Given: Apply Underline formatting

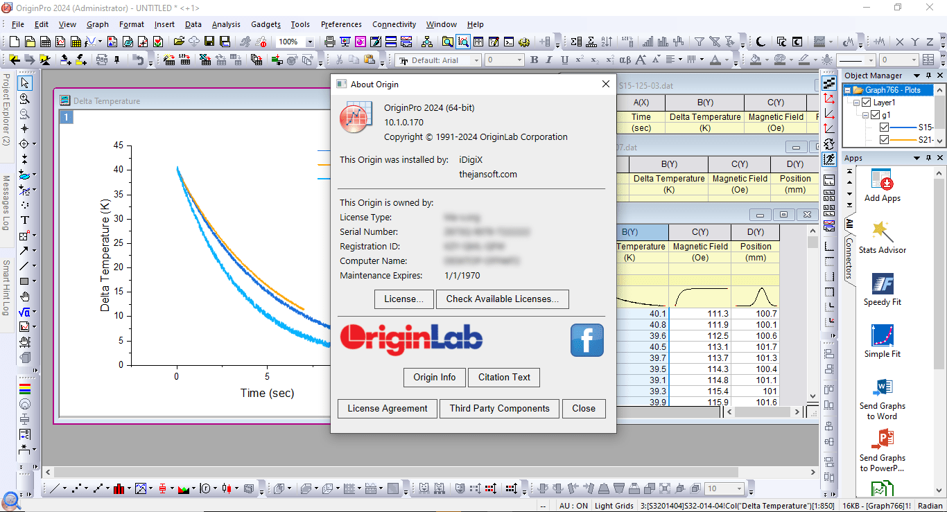Looking at the screenshot, I should click(565, 60).
